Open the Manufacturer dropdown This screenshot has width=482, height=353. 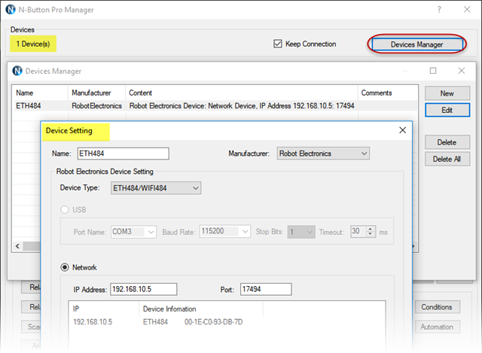point(323,154)
